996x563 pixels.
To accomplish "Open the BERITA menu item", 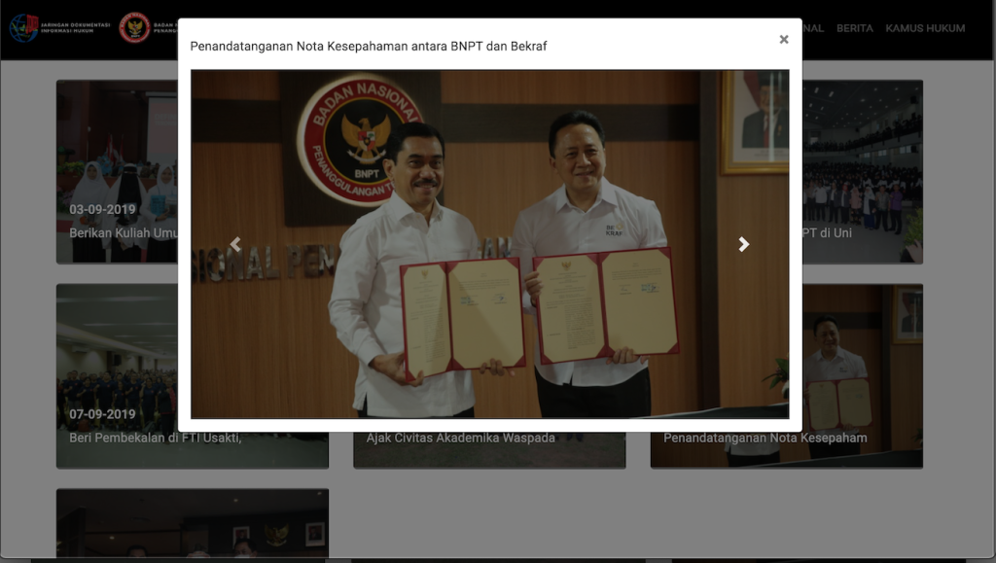I will click(x=854, y=28).
